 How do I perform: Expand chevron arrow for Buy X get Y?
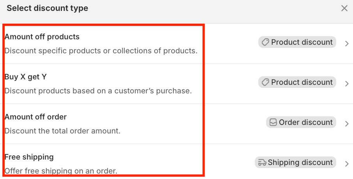(x=347, y=84)
